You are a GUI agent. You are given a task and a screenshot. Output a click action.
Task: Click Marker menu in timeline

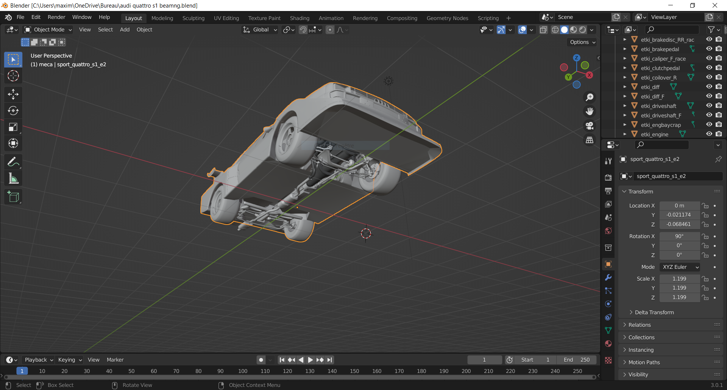tap(115, 360)
